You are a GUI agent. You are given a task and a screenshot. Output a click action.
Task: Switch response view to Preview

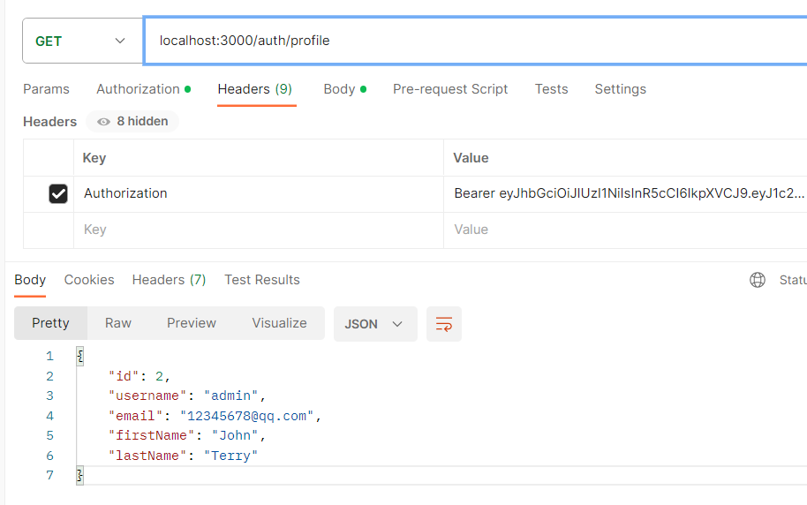point(192,323)
